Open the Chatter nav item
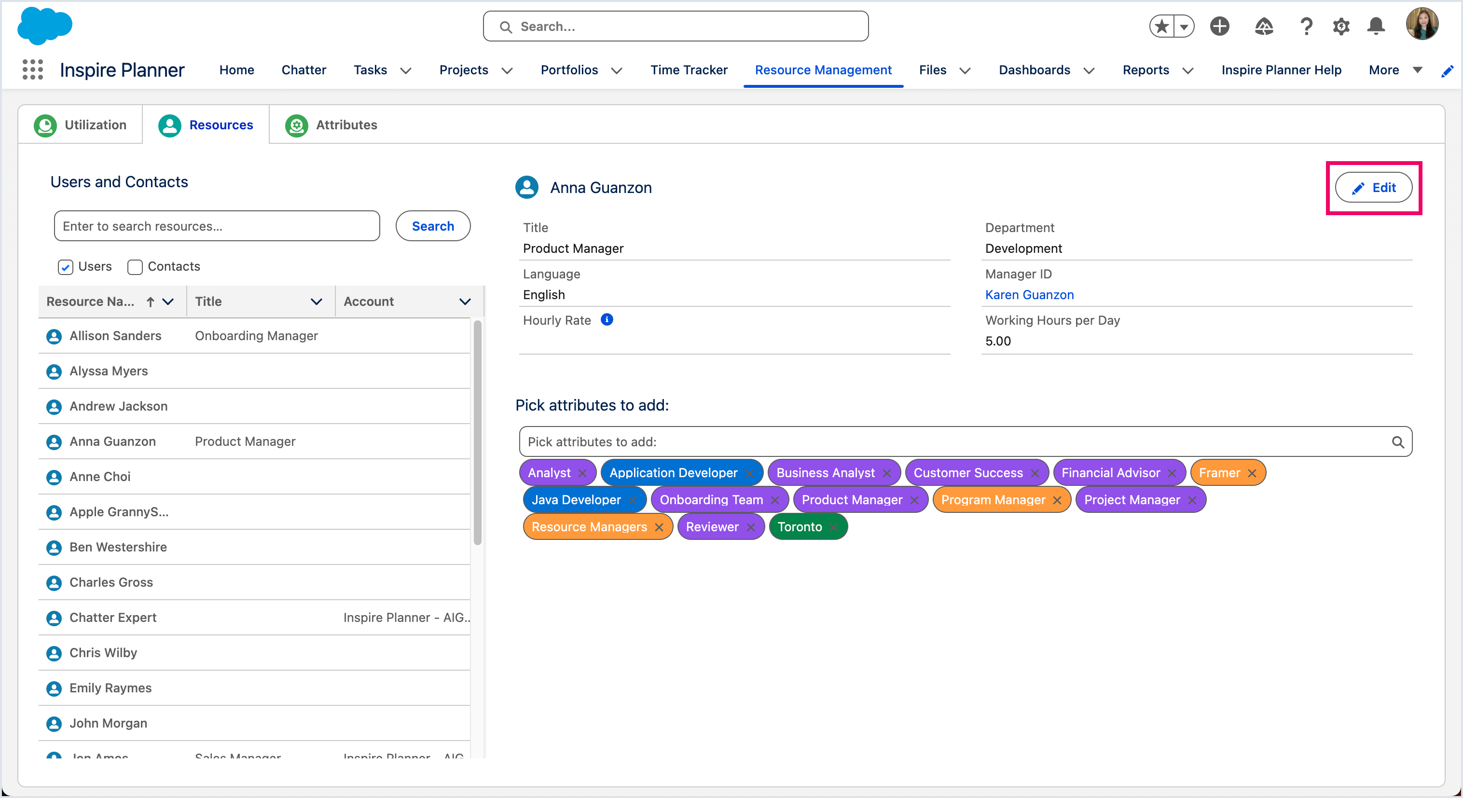The image size is (1463, 798). [304, 70]
